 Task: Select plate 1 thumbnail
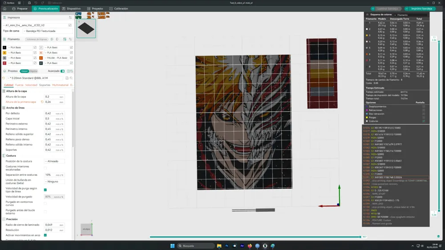(86, 29)
